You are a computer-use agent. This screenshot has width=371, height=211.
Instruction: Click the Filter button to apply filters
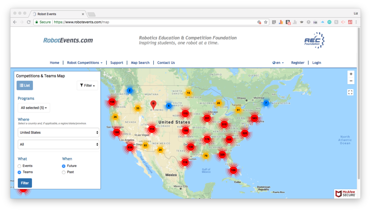25,183
